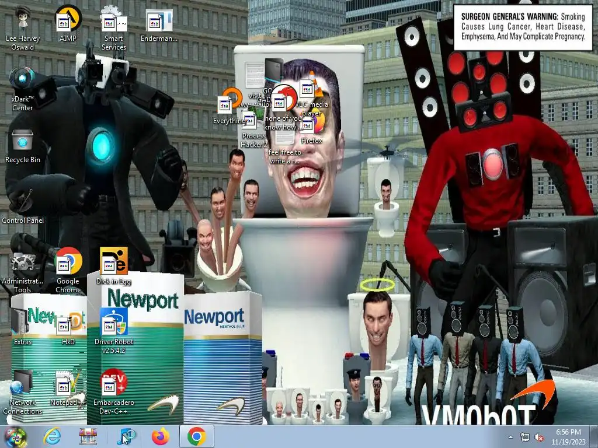Image resolution: width=598 pixels, height=448 pixels.
Task: Click the muted volume tray icon
Action: tap(539, 437)
